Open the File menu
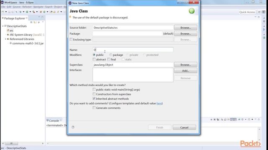 (3, 7)
